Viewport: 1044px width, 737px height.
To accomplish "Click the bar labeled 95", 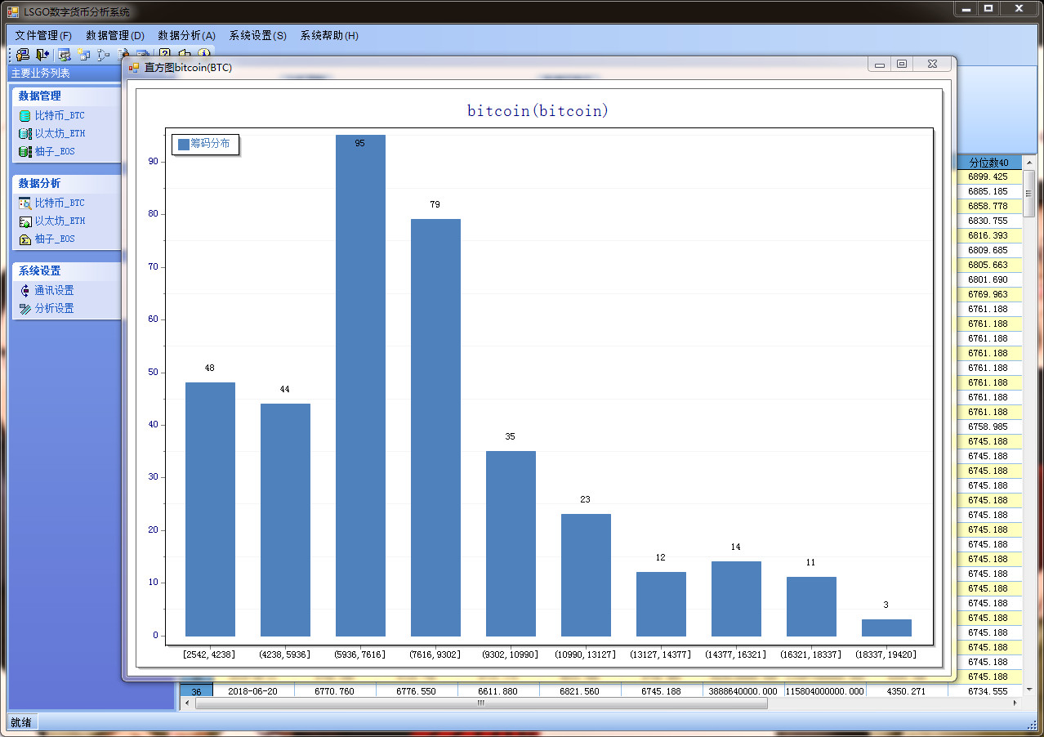I will (x=360, y=386).
